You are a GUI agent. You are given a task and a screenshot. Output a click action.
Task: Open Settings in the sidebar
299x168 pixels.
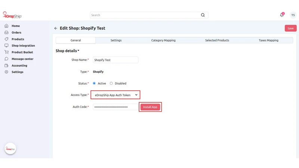pyautogui.click(x=18, y=72)
